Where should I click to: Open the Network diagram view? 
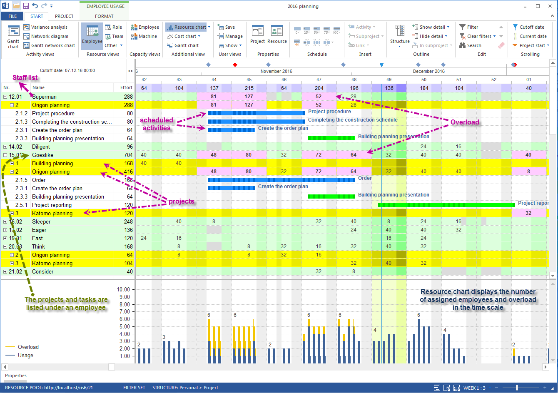46,36
